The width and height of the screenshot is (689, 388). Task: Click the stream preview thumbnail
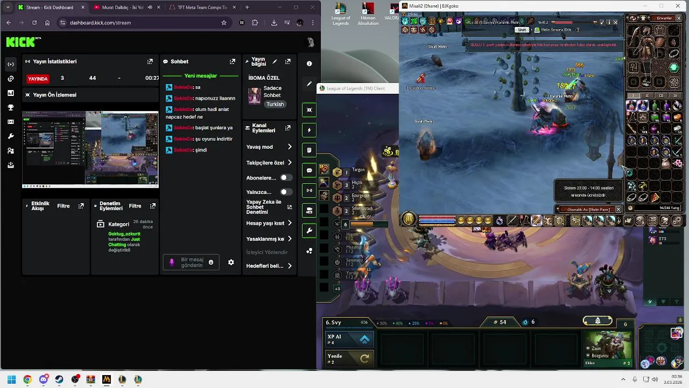point(90,149)
